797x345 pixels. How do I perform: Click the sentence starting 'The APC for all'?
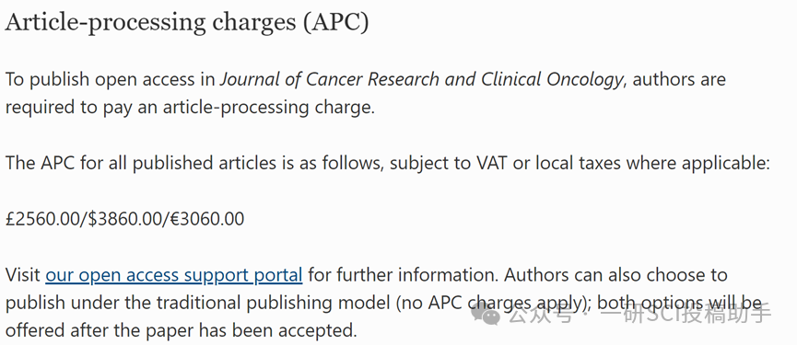coord(388,164)
